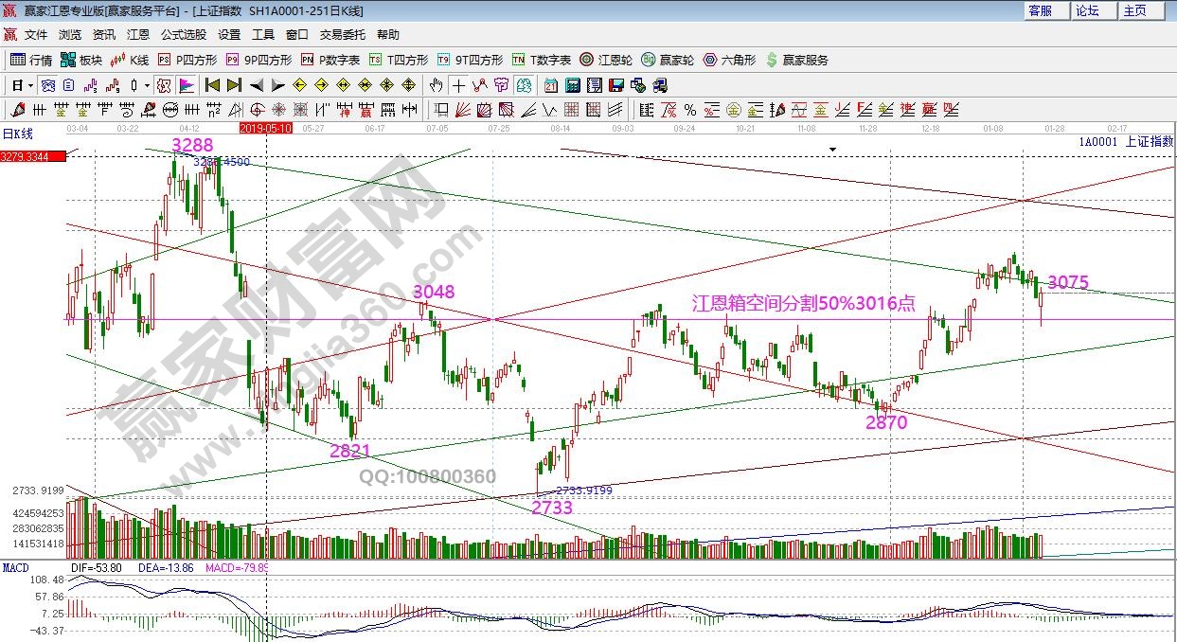Click the 论坛 button
This screenshot has height=642, width=1177.
1087,10
